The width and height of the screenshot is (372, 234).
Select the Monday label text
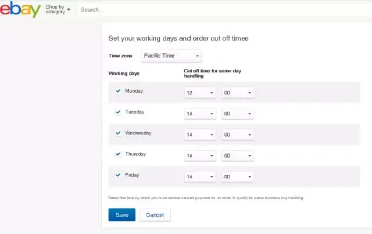[134, 91]
